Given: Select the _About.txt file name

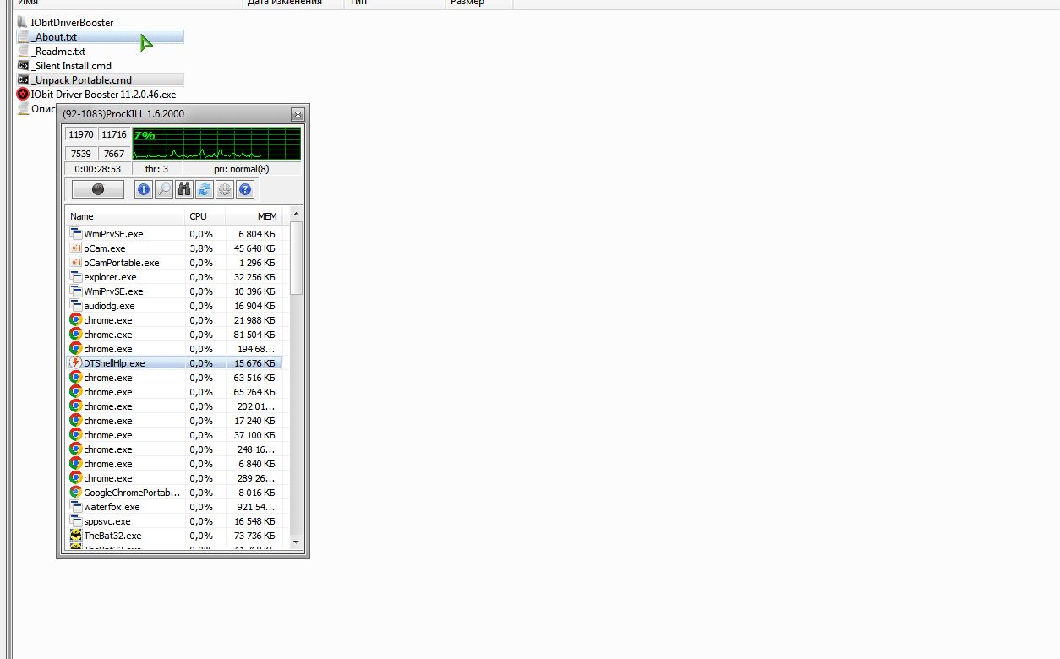Looking at the screenshot, I should click(x=54, y=37).
